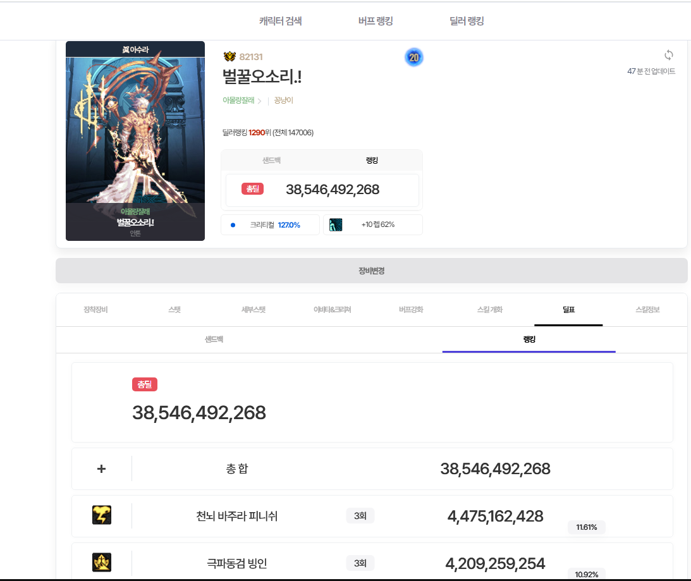Click the 꽁냥이 guild link
The image size is (691, 581).
pos(284,101)
